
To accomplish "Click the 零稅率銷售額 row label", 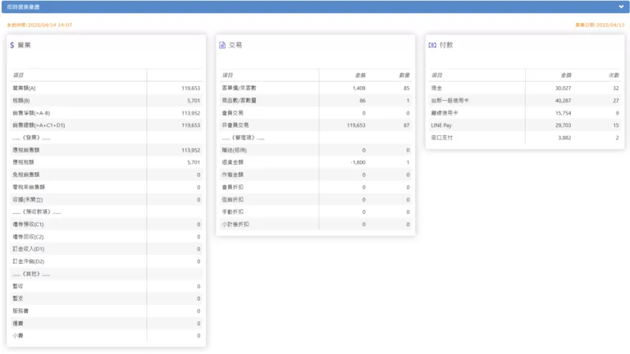I will (x=29, y=187).
